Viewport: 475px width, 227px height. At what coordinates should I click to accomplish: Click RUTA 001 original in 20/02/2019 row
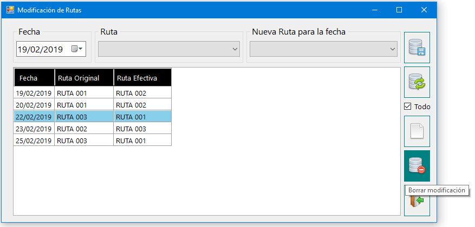coord(84,105)
